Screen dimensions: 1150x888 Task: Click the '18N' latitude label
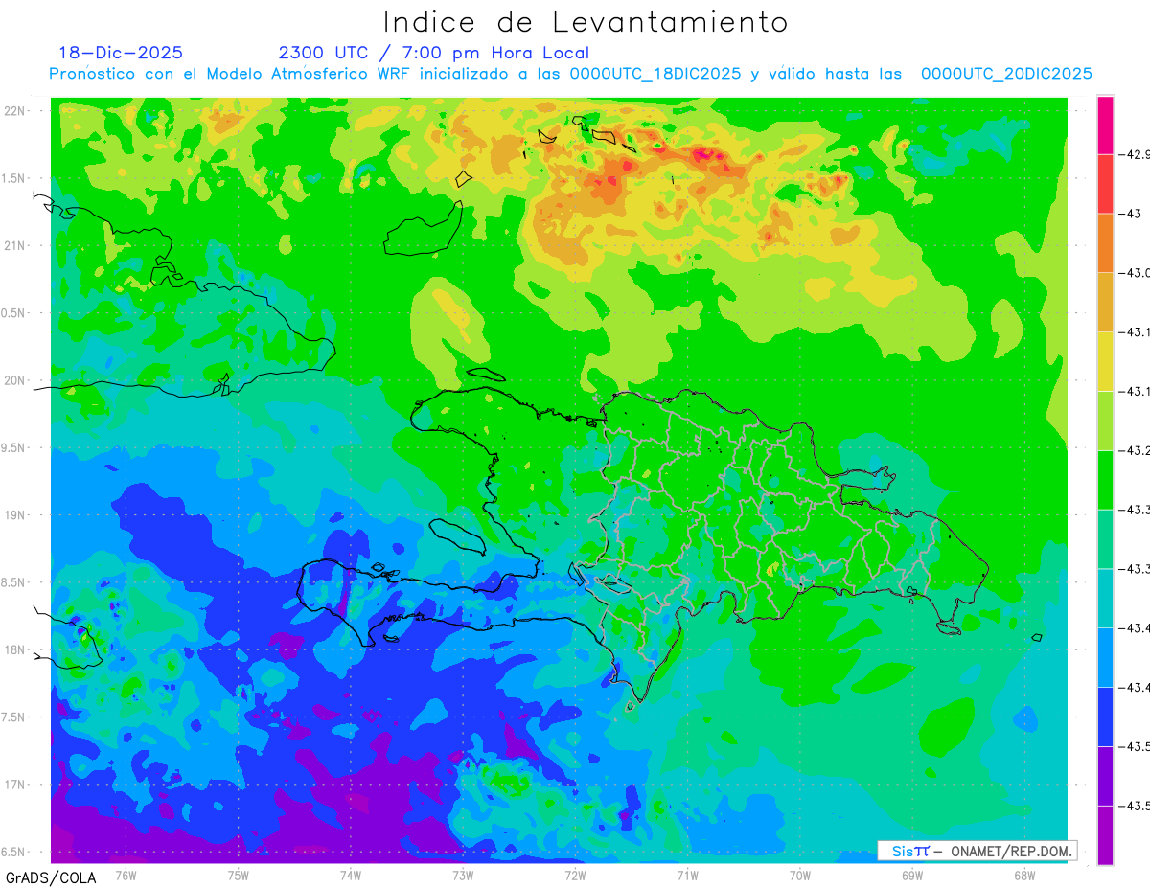pos(16,649)
